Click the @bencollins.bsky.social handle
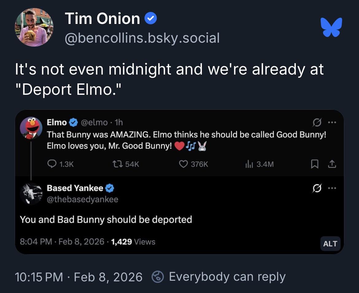359x293 pixels. 142,38
